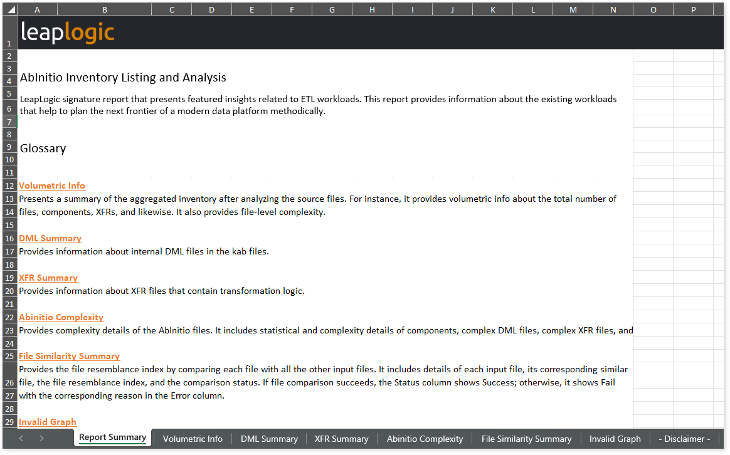Open the Volumetric Info link

[52, 186]
